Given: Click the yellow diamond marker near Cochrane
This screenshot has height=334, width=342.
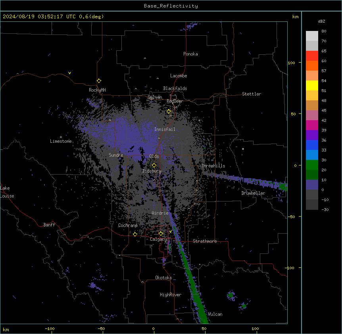Looking at the screenshot, I should coord(135,234).
